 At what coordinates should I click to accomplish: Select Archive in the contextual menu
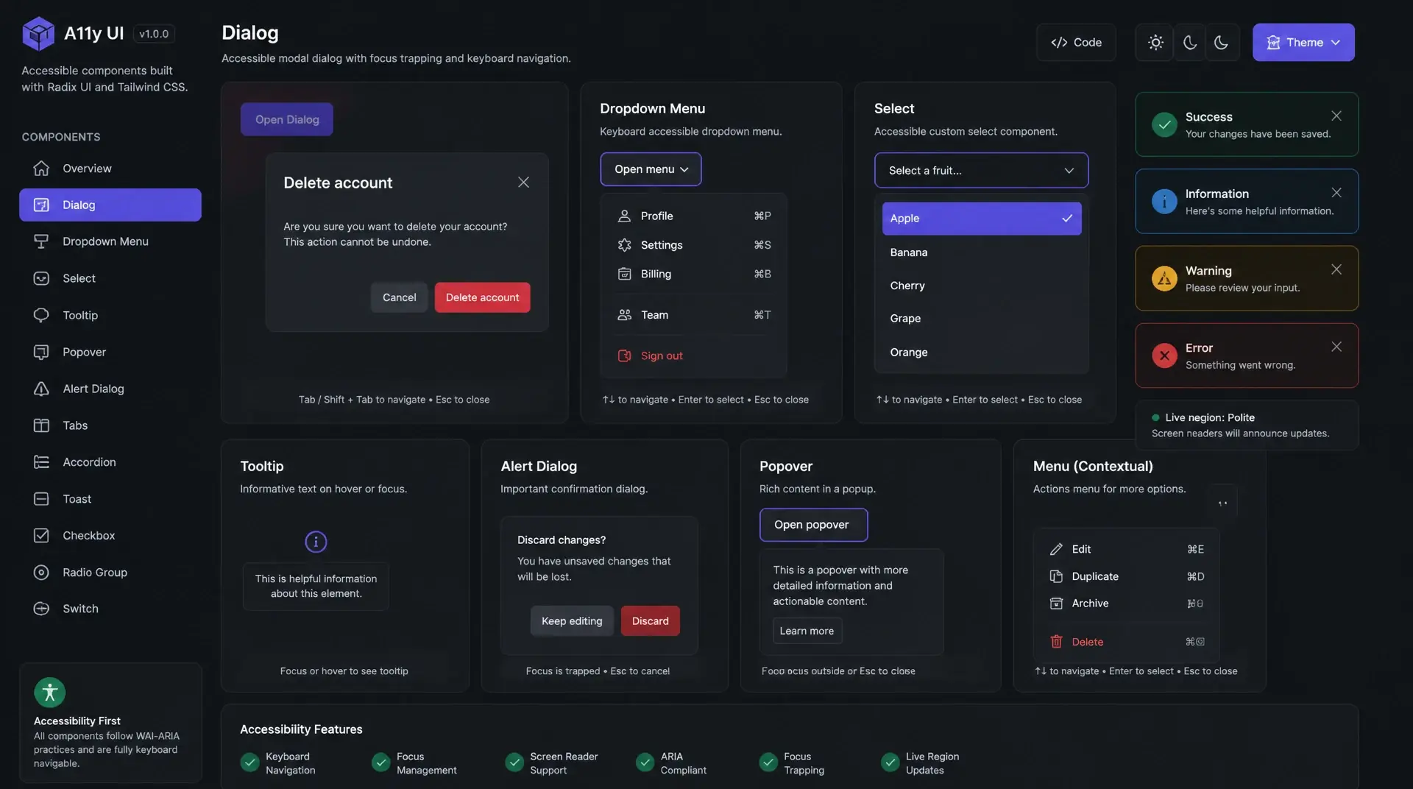1126,604
